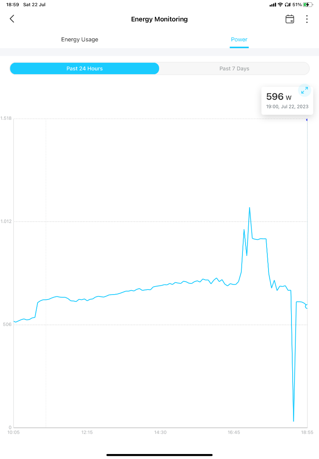Image resolution: width=319 pixels, height=459 pixels.
Task: Tap the battery charging indicator
Action: [x=308, y=5]
